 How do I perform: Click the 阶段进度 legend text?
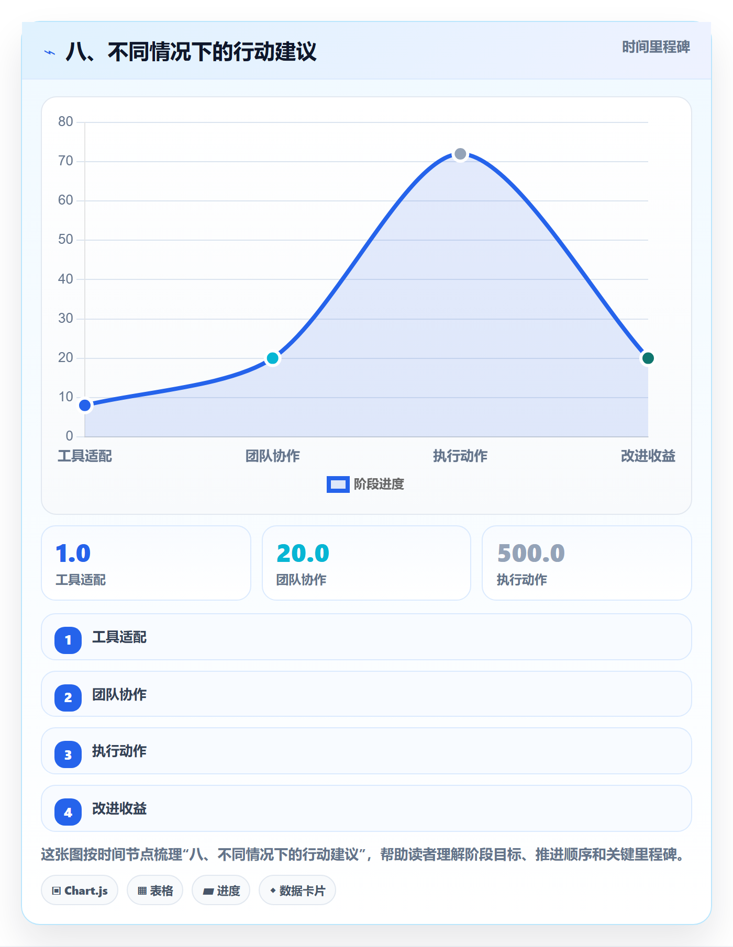379,484
